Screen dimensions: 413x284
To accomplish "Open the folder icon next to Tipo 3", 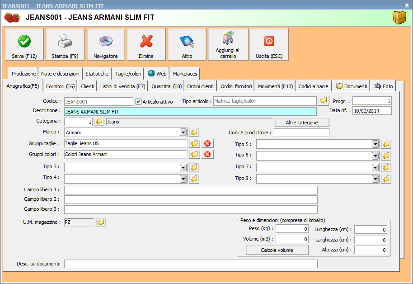I will [x=194, y=167].
